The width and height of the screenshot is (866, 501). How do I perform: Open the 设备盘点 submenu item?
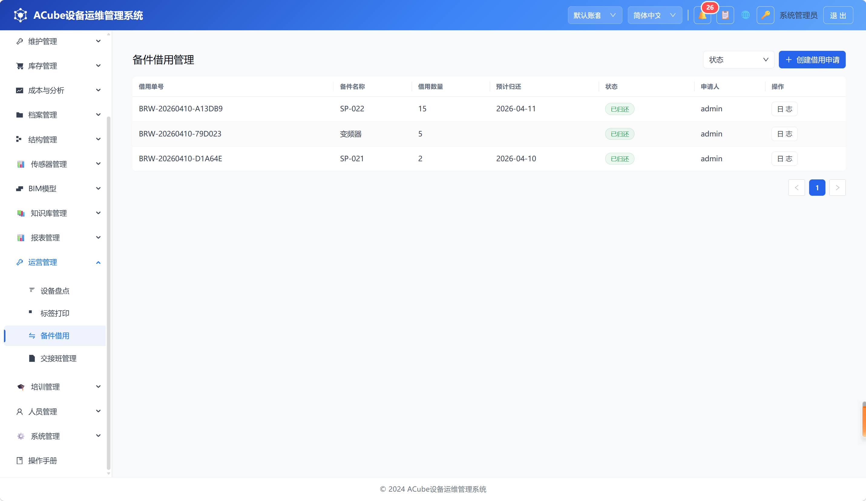pyautogui.click(x=55, y=291)
